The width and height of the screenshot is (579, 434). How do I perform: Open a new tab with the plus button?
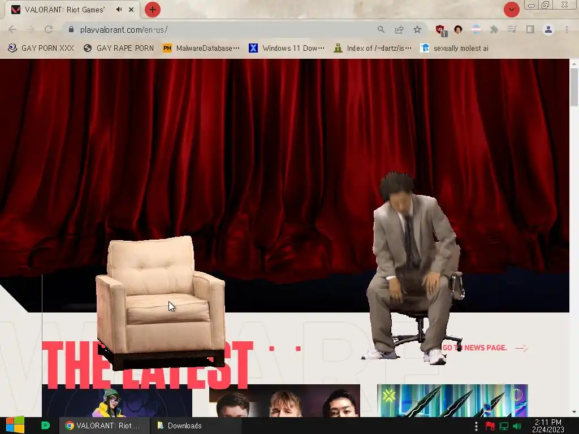pyautogui.click(x=153, y=10)
